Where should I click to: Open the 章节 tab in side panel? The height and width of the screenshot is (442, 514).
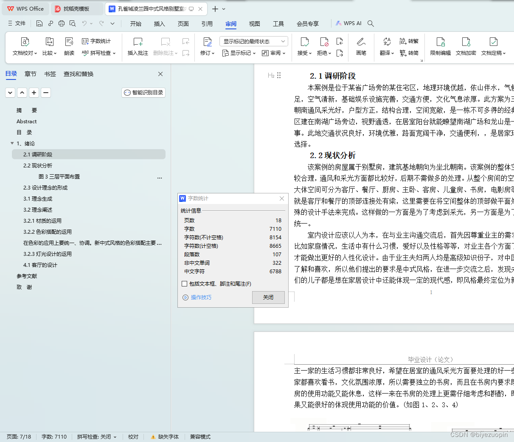coord(31,74)
